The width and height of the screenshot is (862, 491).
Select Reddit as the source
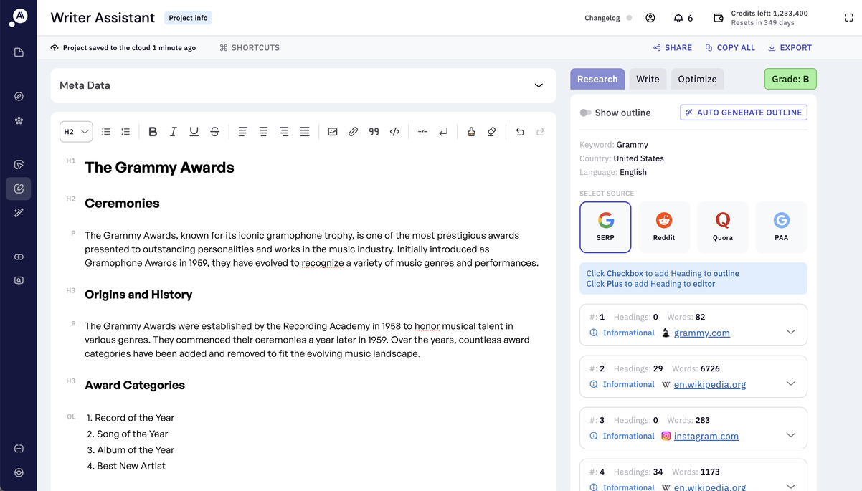coord(664,227)
